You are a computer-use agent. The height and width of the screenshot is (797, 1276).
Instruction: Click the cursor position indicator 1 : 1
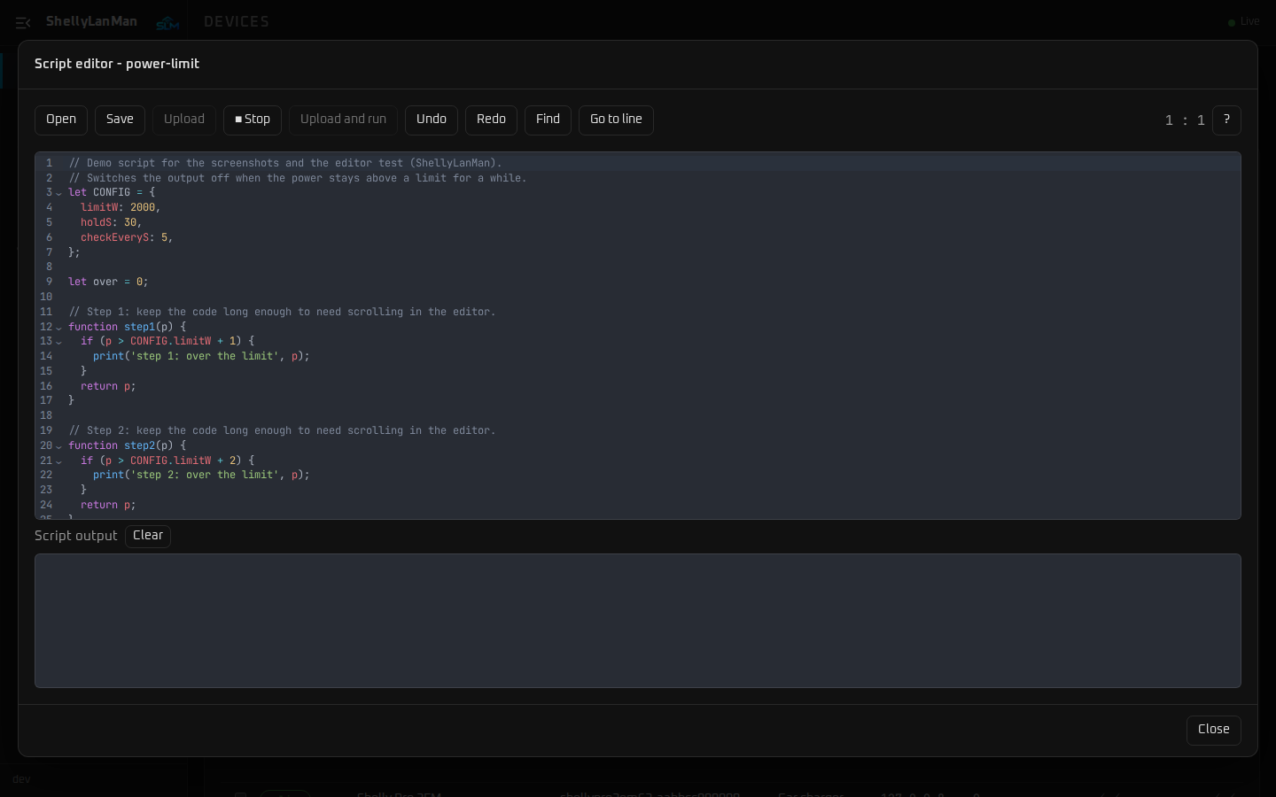click(x=1185, y=120)
